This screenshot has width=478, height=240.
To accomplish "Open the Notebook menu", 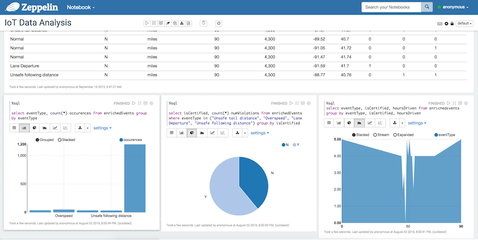I will click(x=80, y=8).
